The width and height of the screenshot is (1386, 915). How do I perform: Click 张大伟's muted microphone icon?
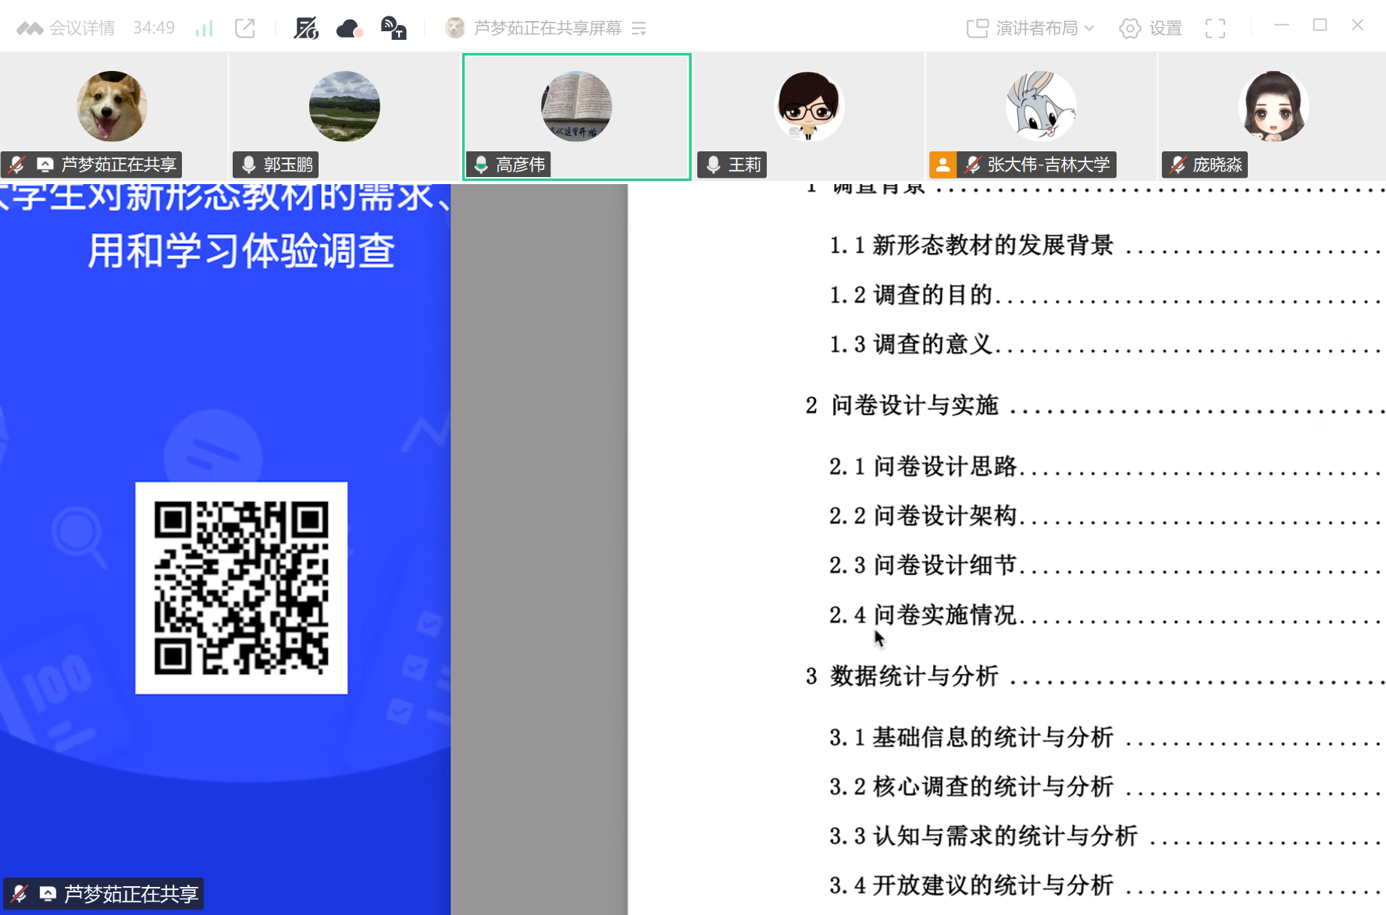click(973, 165)
